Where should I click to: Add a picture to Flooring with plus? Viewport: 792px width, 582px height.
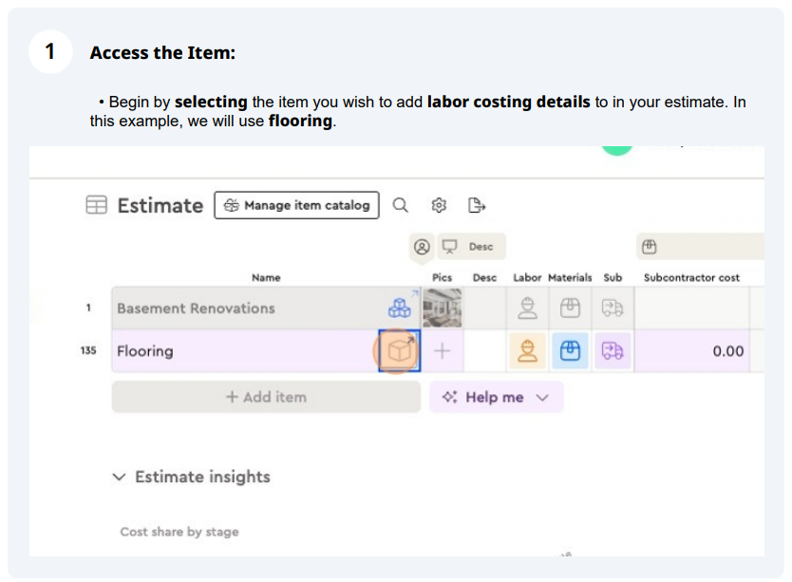(442, 350)
